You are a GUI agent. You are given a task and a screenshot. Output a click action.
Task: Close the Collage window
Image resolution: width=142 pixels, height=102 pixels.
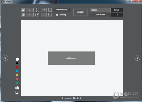[138, 1]
